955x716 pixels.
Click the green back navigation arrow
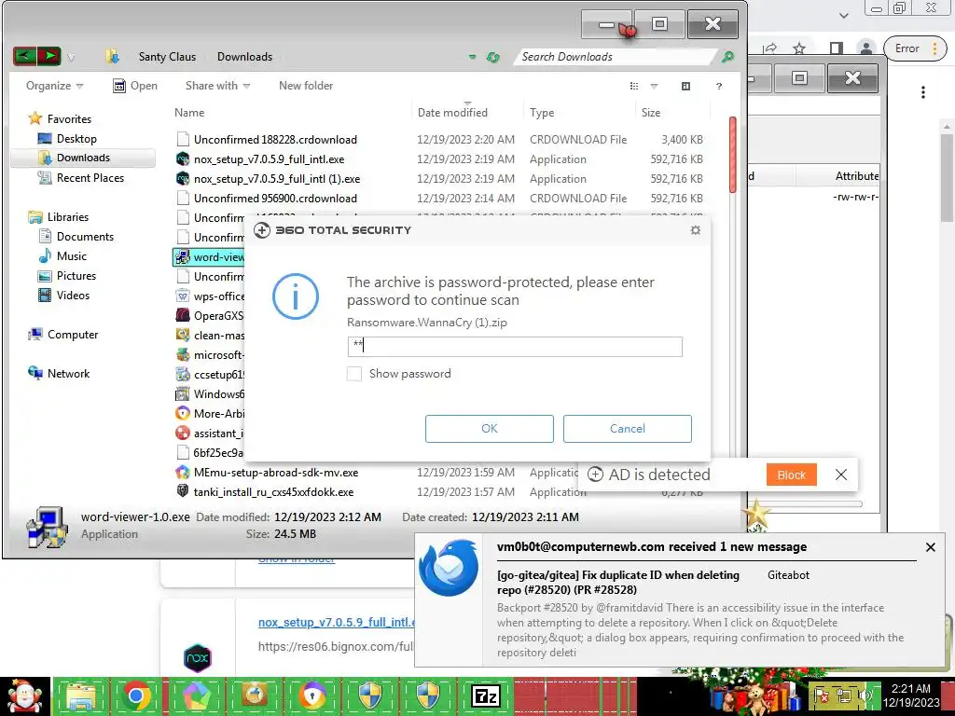point(25,57)
